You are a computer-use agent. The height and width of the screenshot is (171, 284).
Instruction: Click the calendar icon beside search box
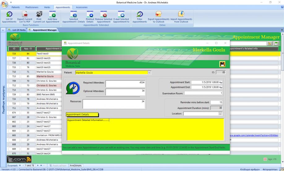(x=276, y=43)
